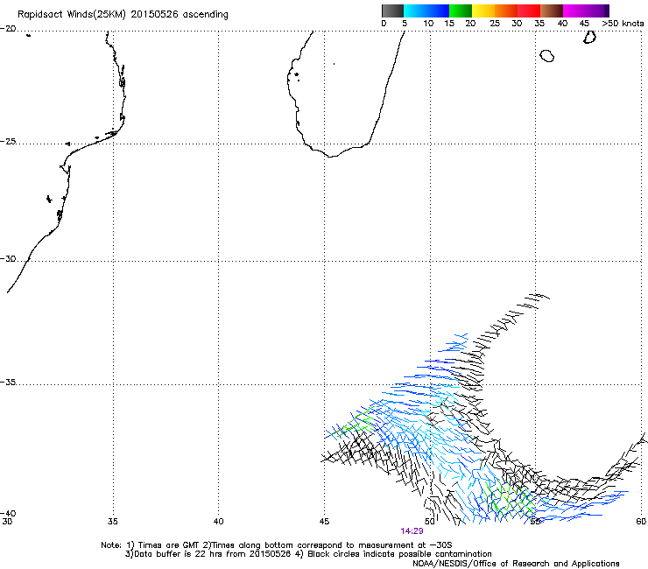Viewport: 648px width, 569px height.
Task: Click the title 'Rapidscat Winds(25KM) 20150526 ascending'
Action: (123, 15)
